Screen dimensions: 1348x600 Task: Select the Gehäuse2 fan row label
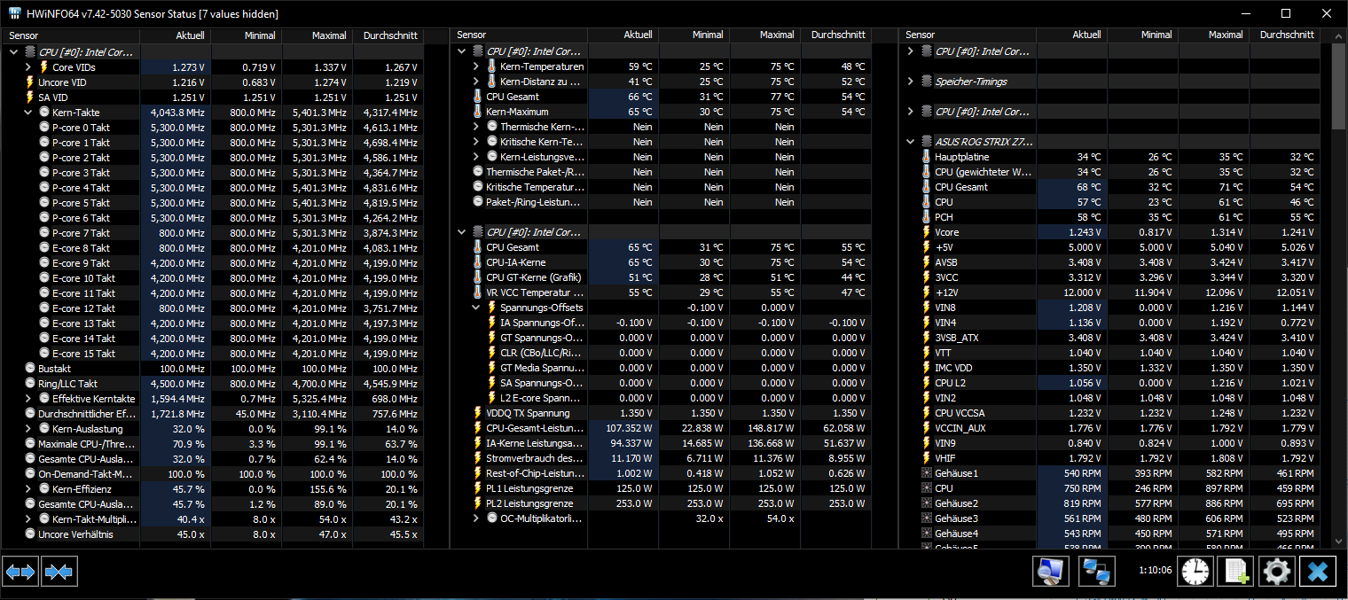click(x=957, y=504)
